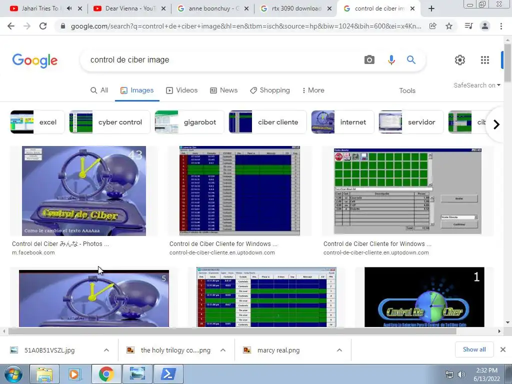Image resolution: width=512 pixels, height=384 pixels.
Task: Open the network icon in system tray
Action: click(449, 374)
